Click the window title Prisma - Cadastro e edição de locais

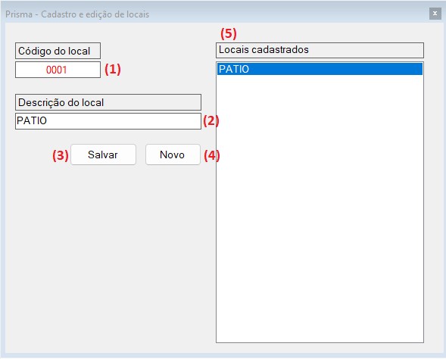coord(77,14)
